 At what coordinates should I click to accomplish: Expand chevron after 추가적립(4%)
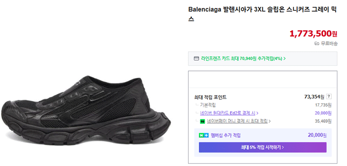285,59
